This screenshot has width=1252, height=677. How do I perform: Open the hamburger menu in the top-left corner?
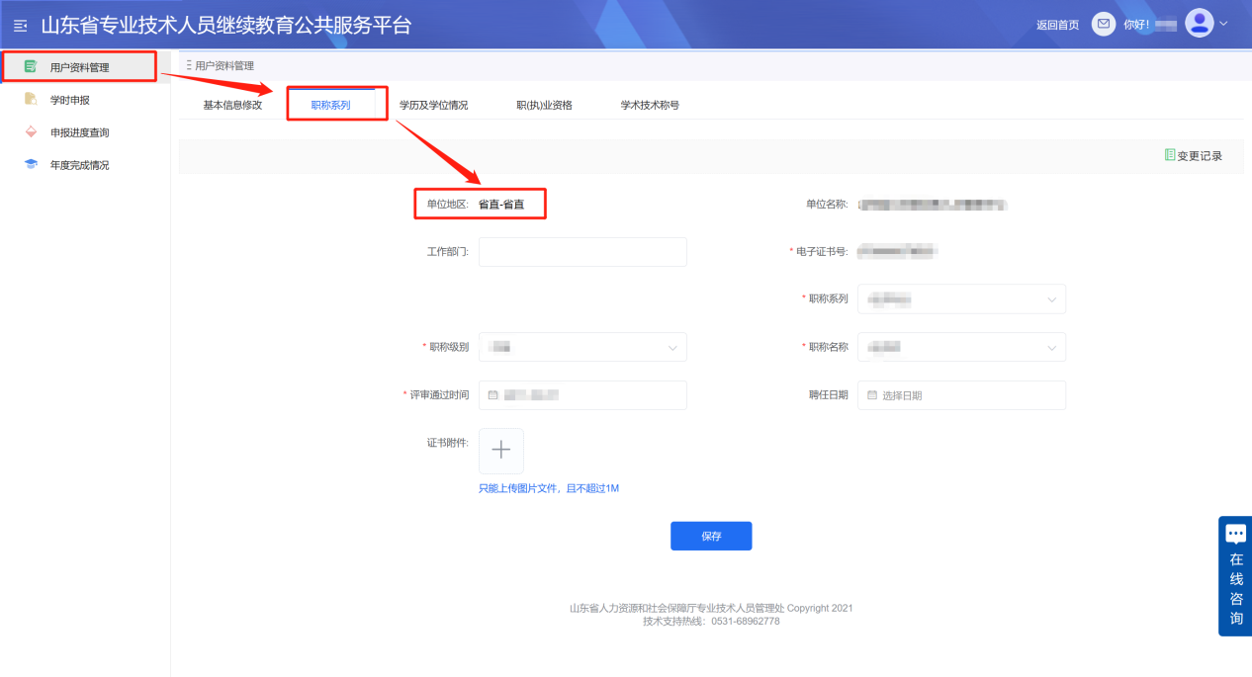[18, 23]
